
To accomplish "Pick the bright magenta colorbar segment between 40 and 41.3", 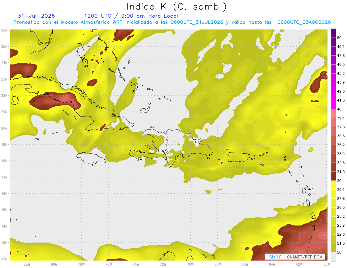I will (x=333, y=105).
